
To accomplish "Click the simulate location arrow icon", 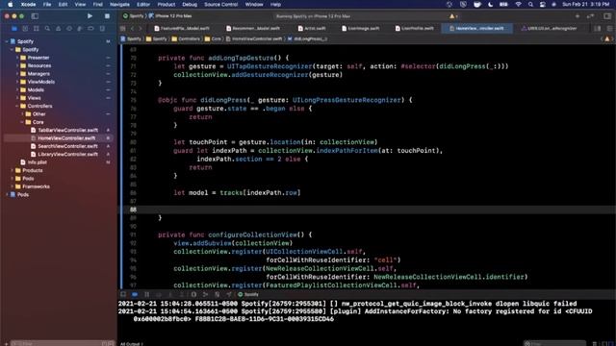I will tap(229, 294).
